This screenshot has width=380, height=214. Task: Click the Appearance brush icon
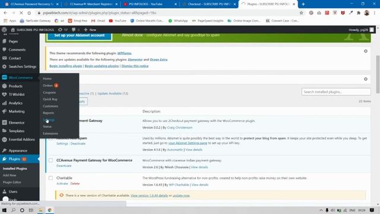4,150
